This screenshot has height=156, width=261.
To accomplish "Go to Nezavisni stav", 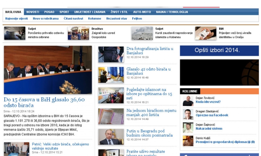I will [x=117, y=19].
